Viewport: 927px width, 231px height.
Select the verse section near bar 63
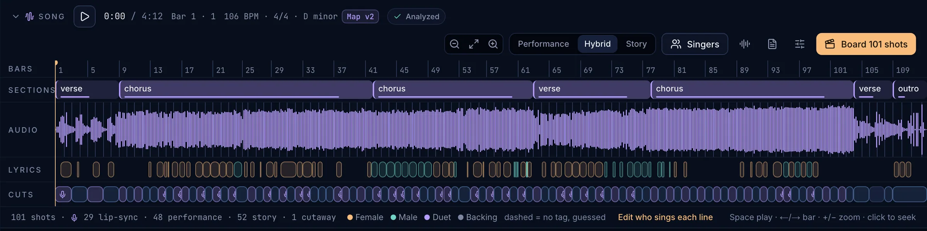tap(592, 90)
